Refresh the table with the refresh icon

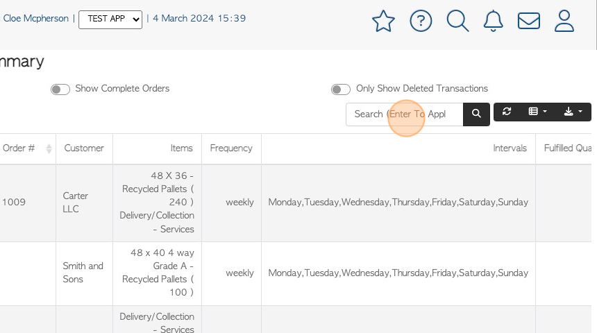click(x=507, y=112)
